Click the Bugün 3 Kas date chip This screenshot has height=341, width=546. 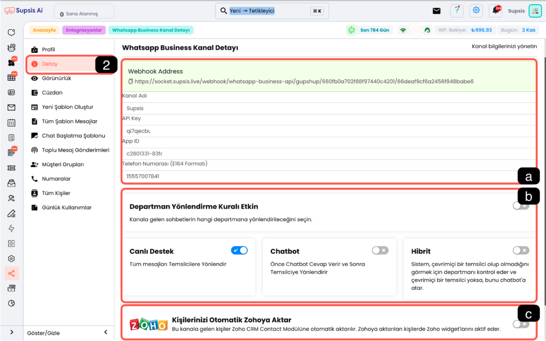[x=518, y=30]
